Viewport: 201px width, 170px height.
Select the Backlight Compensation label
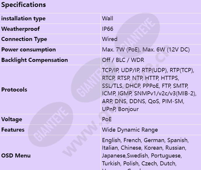pos(34,60)
